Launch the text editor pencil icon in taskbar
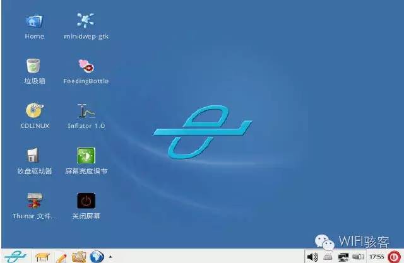The width and height of the screenshot is (404, 263). coord(61,257)
